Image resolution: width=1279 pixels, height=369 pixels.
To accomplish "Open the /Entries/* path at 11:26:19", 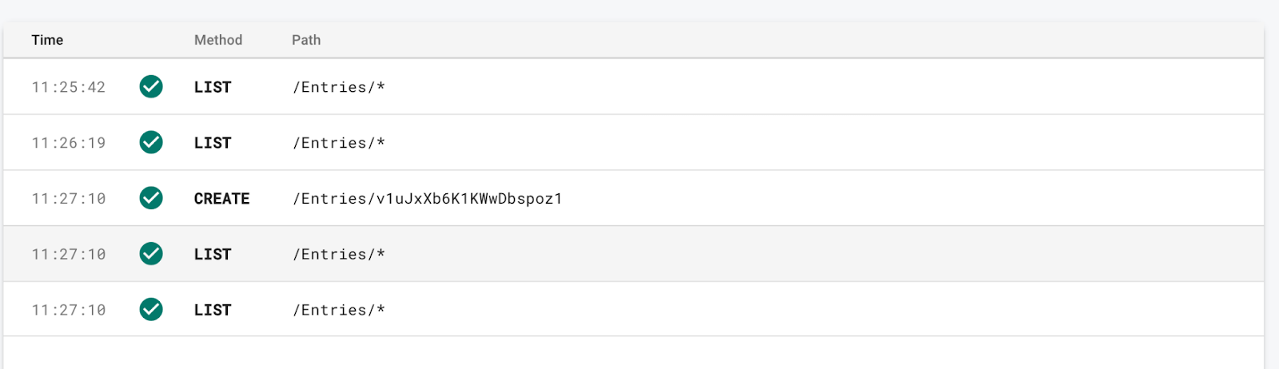I will pyautogui.click(x=339, y=143).
